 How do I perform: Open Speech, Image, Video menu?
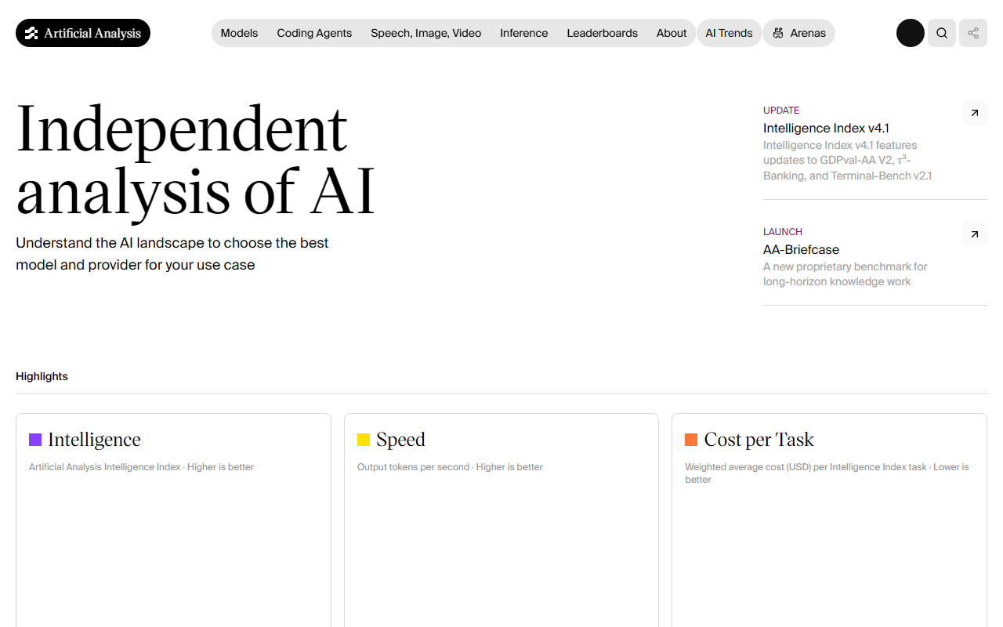(426, 33)
